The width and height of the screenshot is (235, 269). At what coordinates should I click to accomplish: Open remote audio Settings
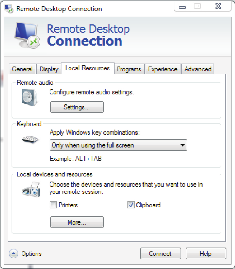click(77, 107)
